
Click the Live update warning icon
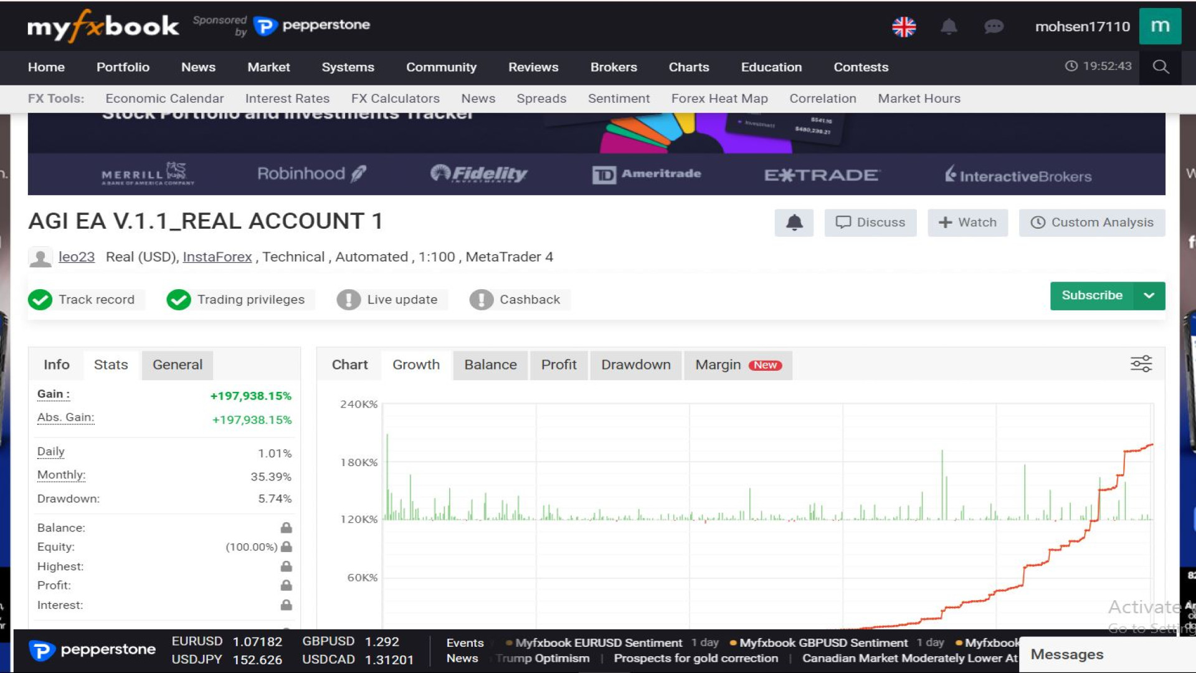[349, 300]
